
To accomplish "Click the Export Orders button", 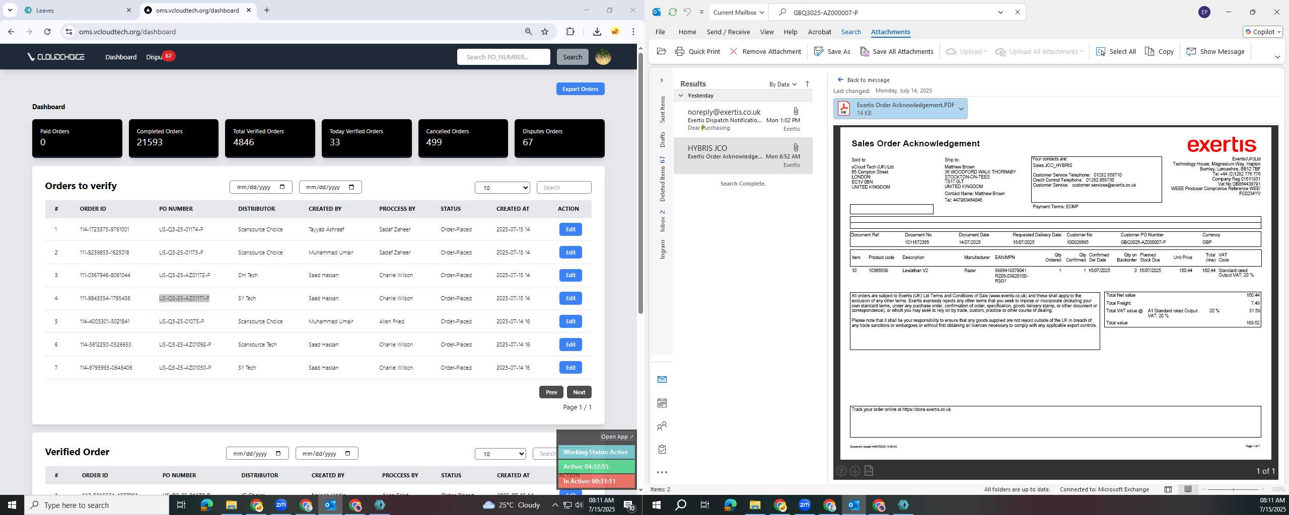I will (580, 89).
